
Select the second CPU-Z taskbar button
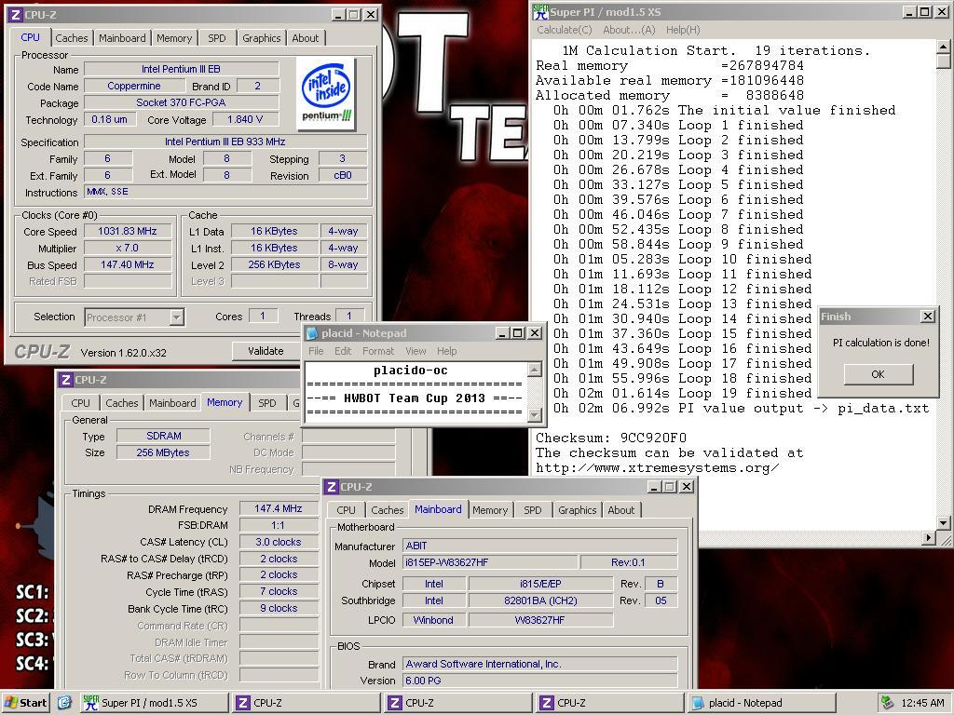(457, 703)
